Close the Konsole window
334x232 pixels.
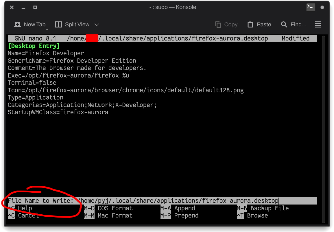click(x=12, y=8)
